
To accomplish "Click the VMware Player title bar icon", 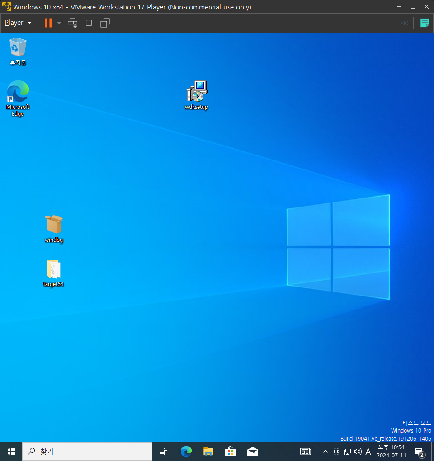I will 6,6.
